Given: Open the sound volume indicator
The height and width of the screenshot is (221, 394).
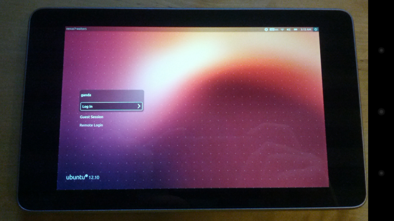Looking at the screenshot, I should click(x=289, y=29).
